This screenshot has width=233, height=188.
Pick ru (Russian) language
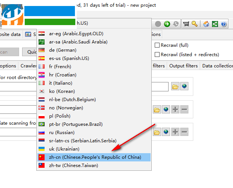[94, 133]
